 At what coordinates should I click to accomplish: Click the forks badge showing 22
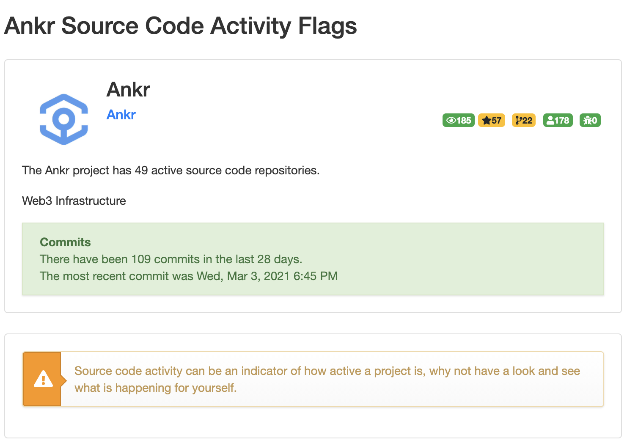click(x=524, y=120)
